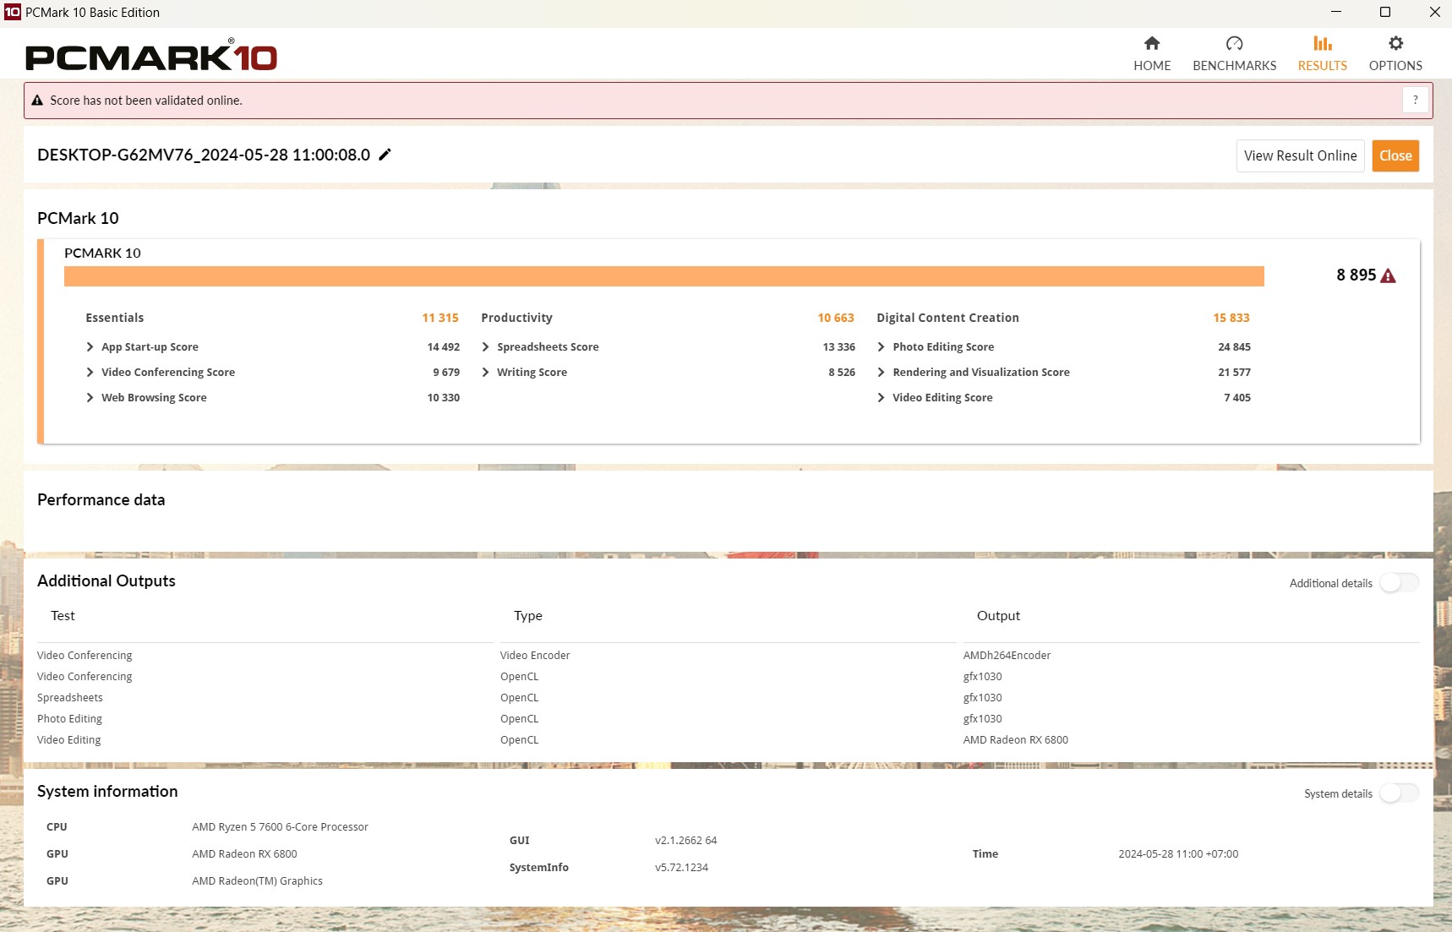Click the warning icon in validation banner
The image size is (1452, 932).
tap(37, 100)
